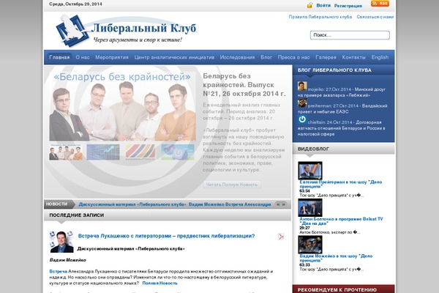
Task: Click the Связаться с нами link
Action: pos(375,17)
